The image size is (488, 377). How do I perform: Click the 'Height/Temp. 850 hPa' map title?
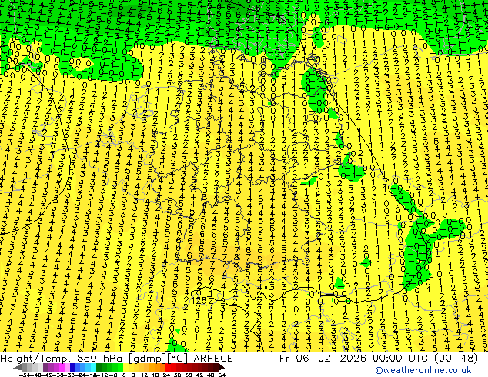click(x=62, y=359)
